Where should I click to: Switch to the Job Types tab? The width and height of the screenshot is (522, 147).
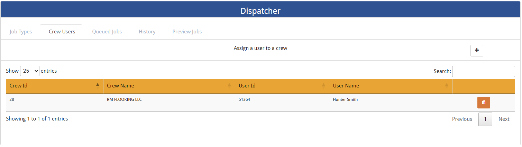tap(21, 32)
